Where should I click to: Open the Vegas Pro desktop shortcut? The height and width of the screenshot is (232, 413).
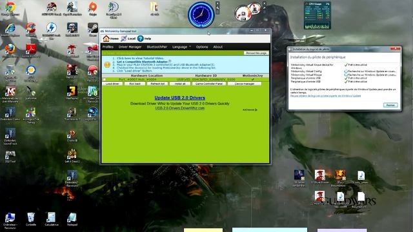click(93, 113)
